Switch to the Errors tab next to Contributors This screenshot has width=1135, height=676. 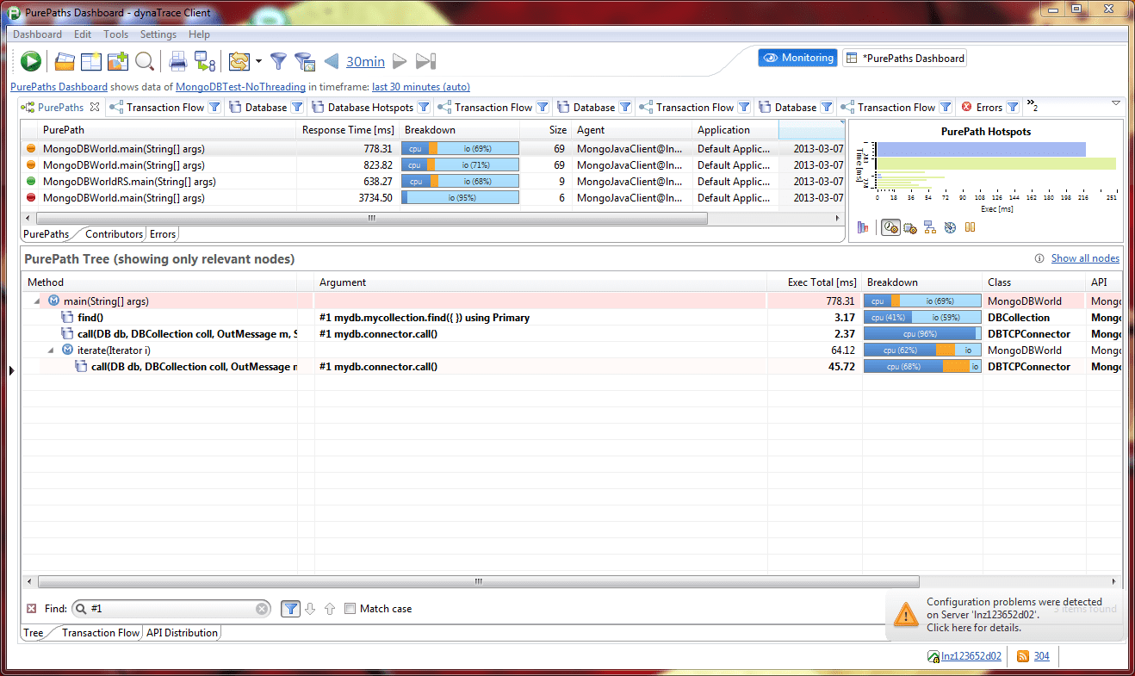coord(163,233)
